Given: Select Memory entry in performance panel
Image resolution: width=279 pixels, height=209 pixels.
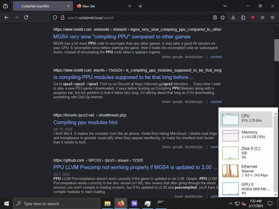Looking at the screenshot, I should [246, 136].
